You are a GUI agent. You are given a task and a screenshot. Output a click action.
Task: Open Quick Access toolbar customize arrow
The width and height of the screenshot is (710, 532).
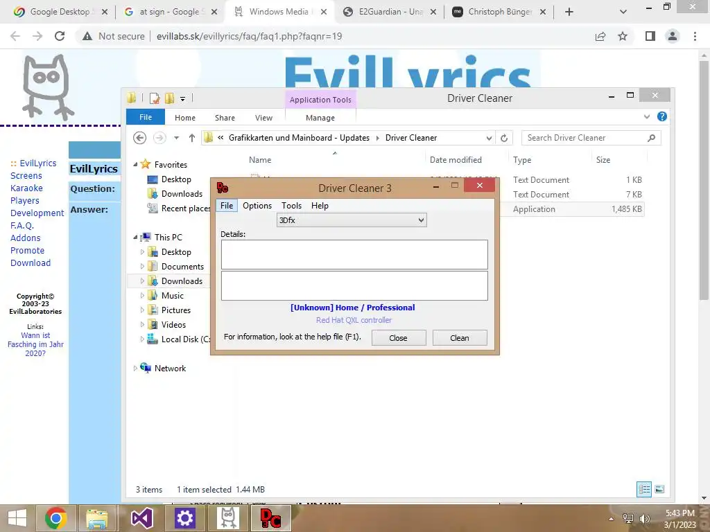coord(182,98)
